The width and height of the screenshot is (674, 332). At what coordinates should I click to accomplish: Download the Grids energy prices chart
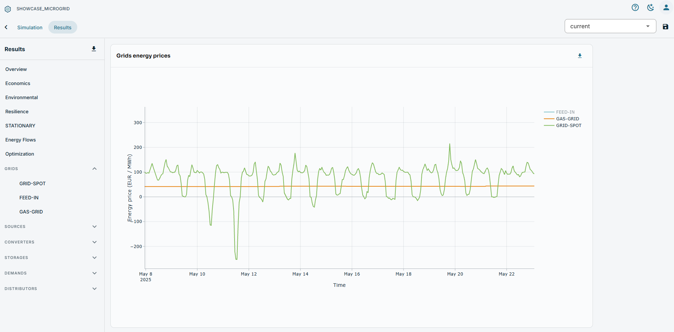pyautogui.click(x=580, y=56)
